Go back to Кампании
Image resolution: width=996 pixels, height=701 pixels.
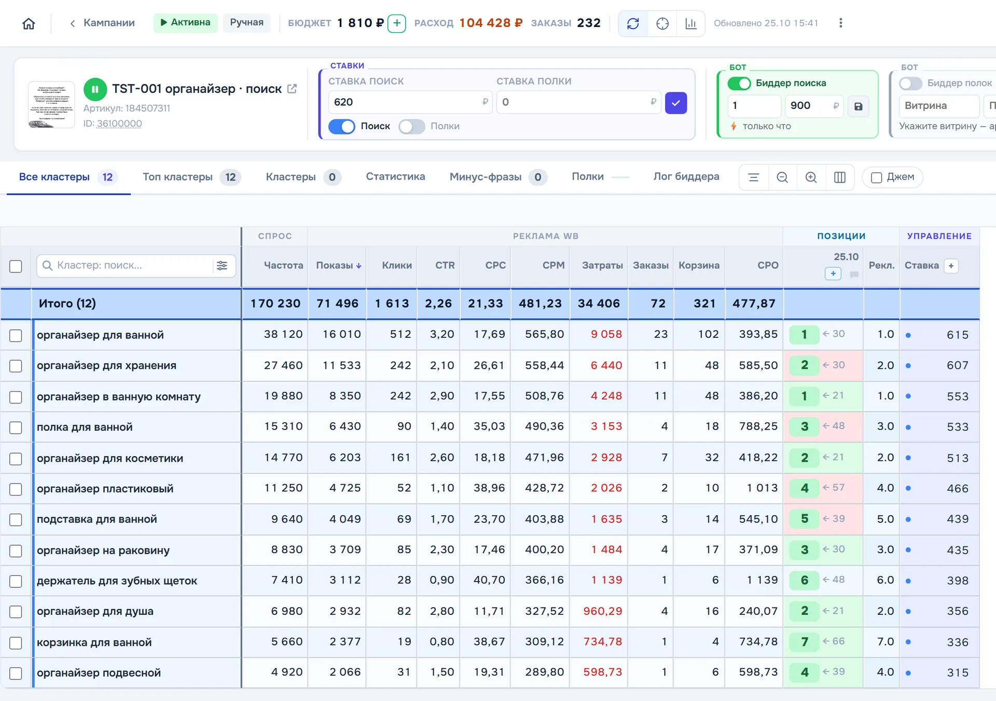(x=103, y=23)
